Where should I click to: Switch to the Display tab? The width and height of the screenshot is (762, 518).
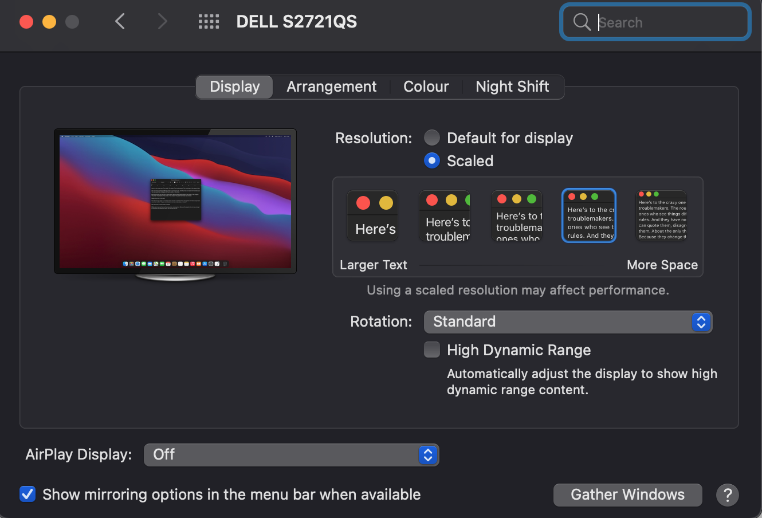234,87
